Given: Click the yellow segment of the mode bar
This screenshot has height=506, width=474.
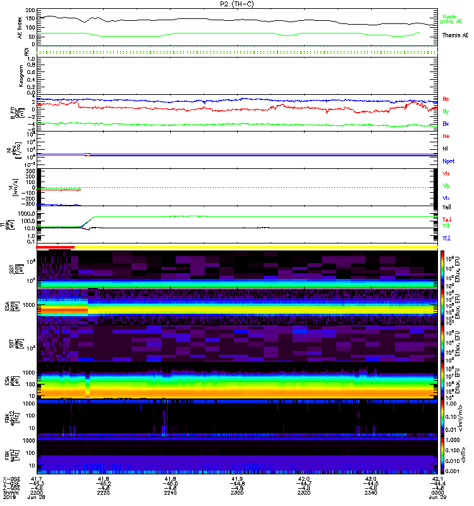Looking at the screenshot, I should click(256, 247).
